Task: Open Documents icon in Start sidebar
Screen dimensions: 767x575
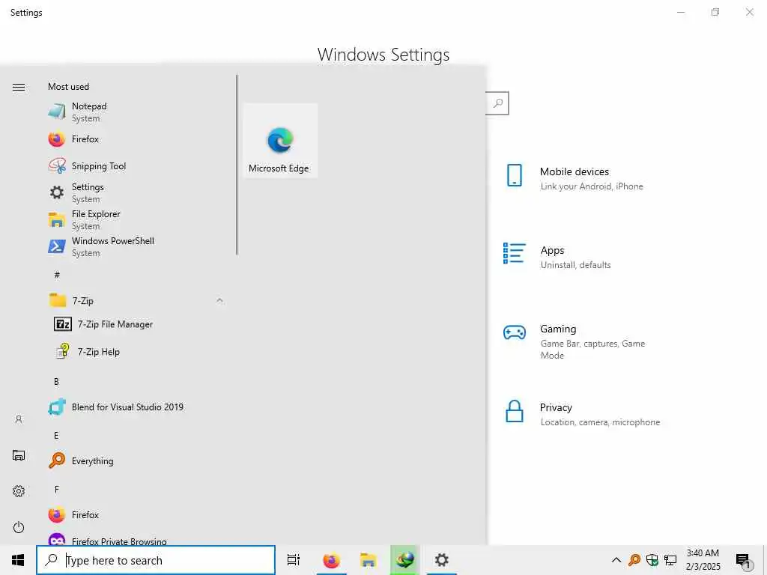Action: pyautogui.click(x=19, y=455)
